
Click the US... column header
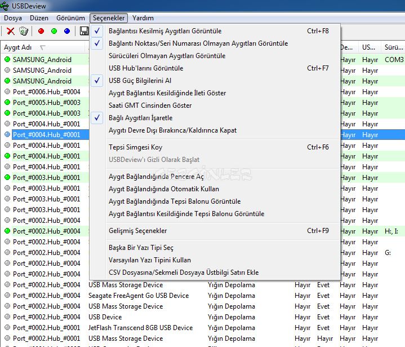point(370,47)
